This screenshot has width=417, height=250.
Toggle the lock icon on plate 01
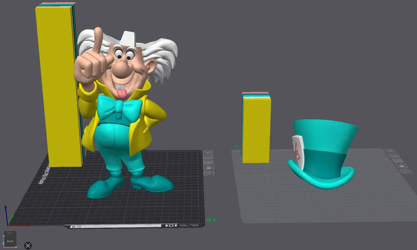[208, 167]
